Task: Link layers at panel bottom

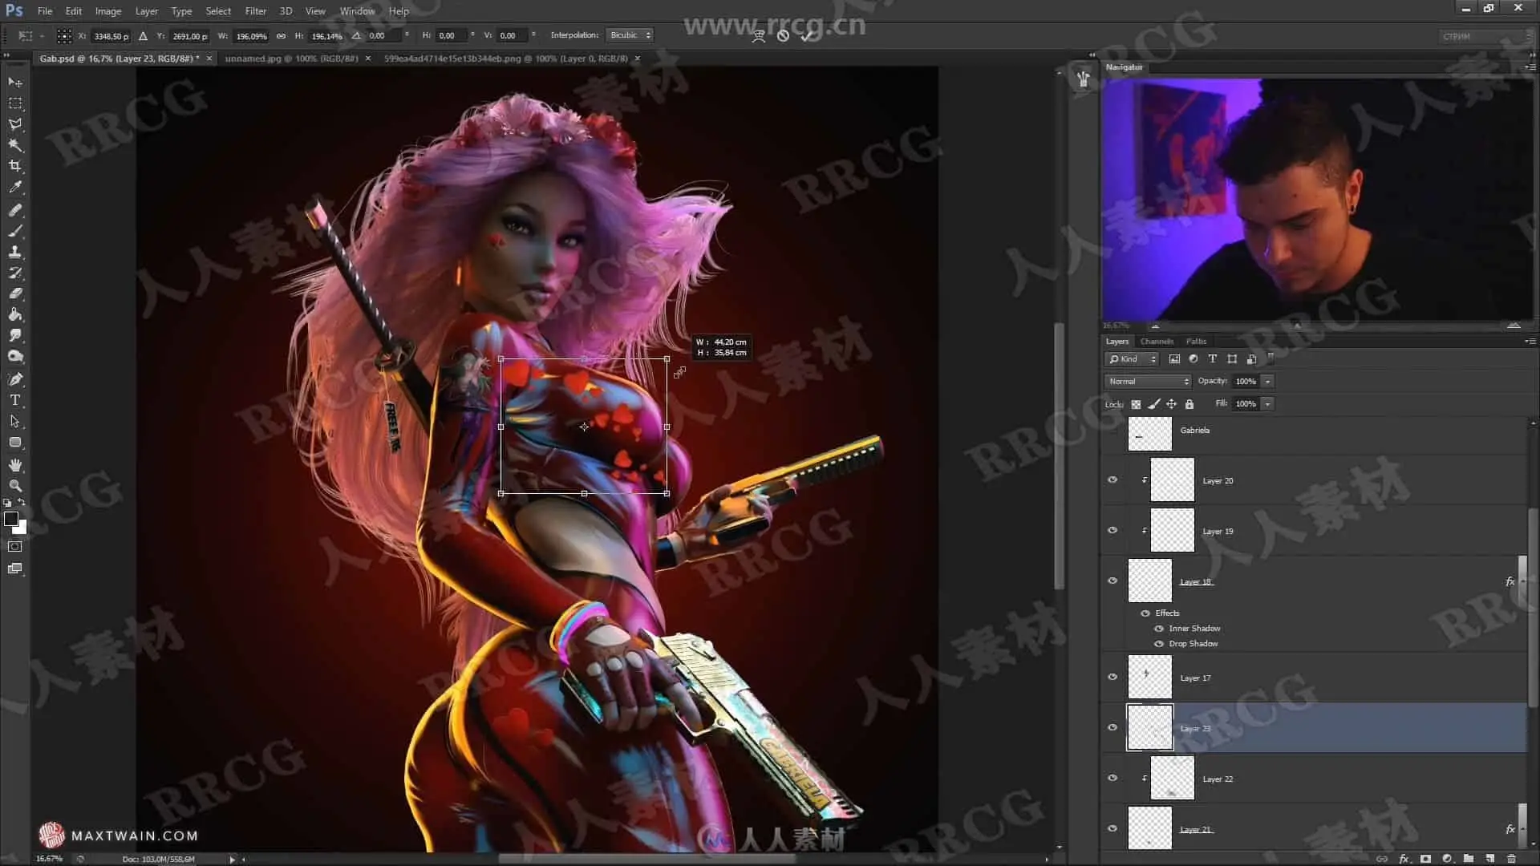Action: click(x=1382, y=858)
